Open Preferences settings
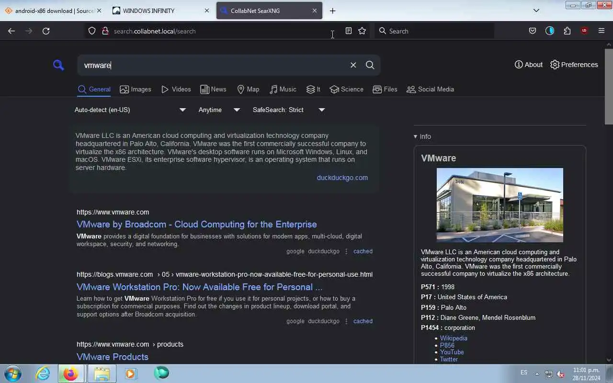 pos(574,65)
